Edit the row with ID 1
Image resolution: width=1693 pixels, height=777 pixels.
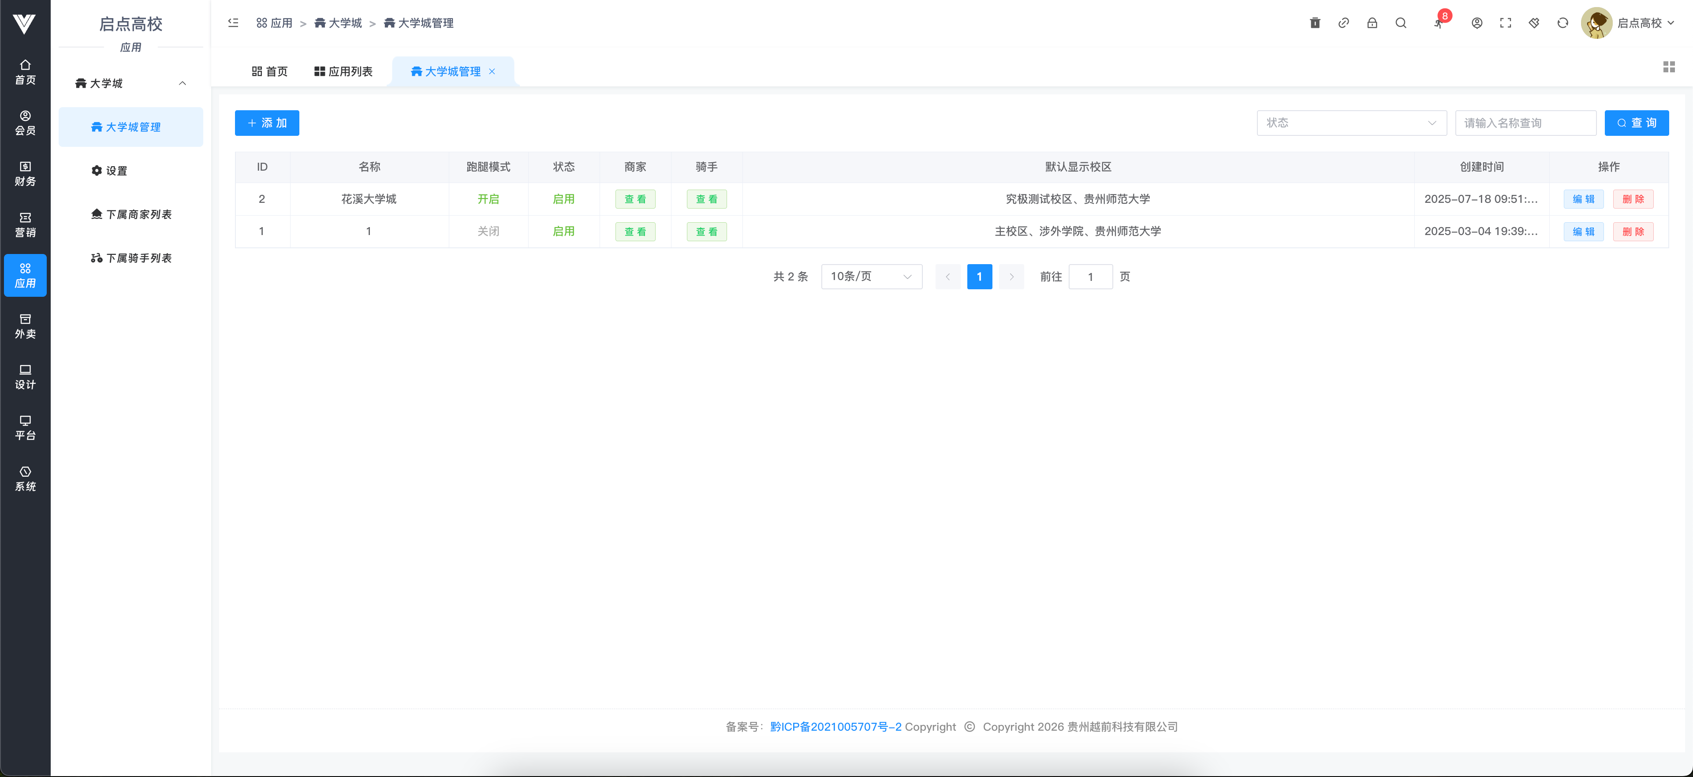[x=1583, y=232]
